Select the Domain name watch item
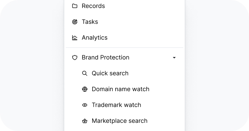 point(121,89)
